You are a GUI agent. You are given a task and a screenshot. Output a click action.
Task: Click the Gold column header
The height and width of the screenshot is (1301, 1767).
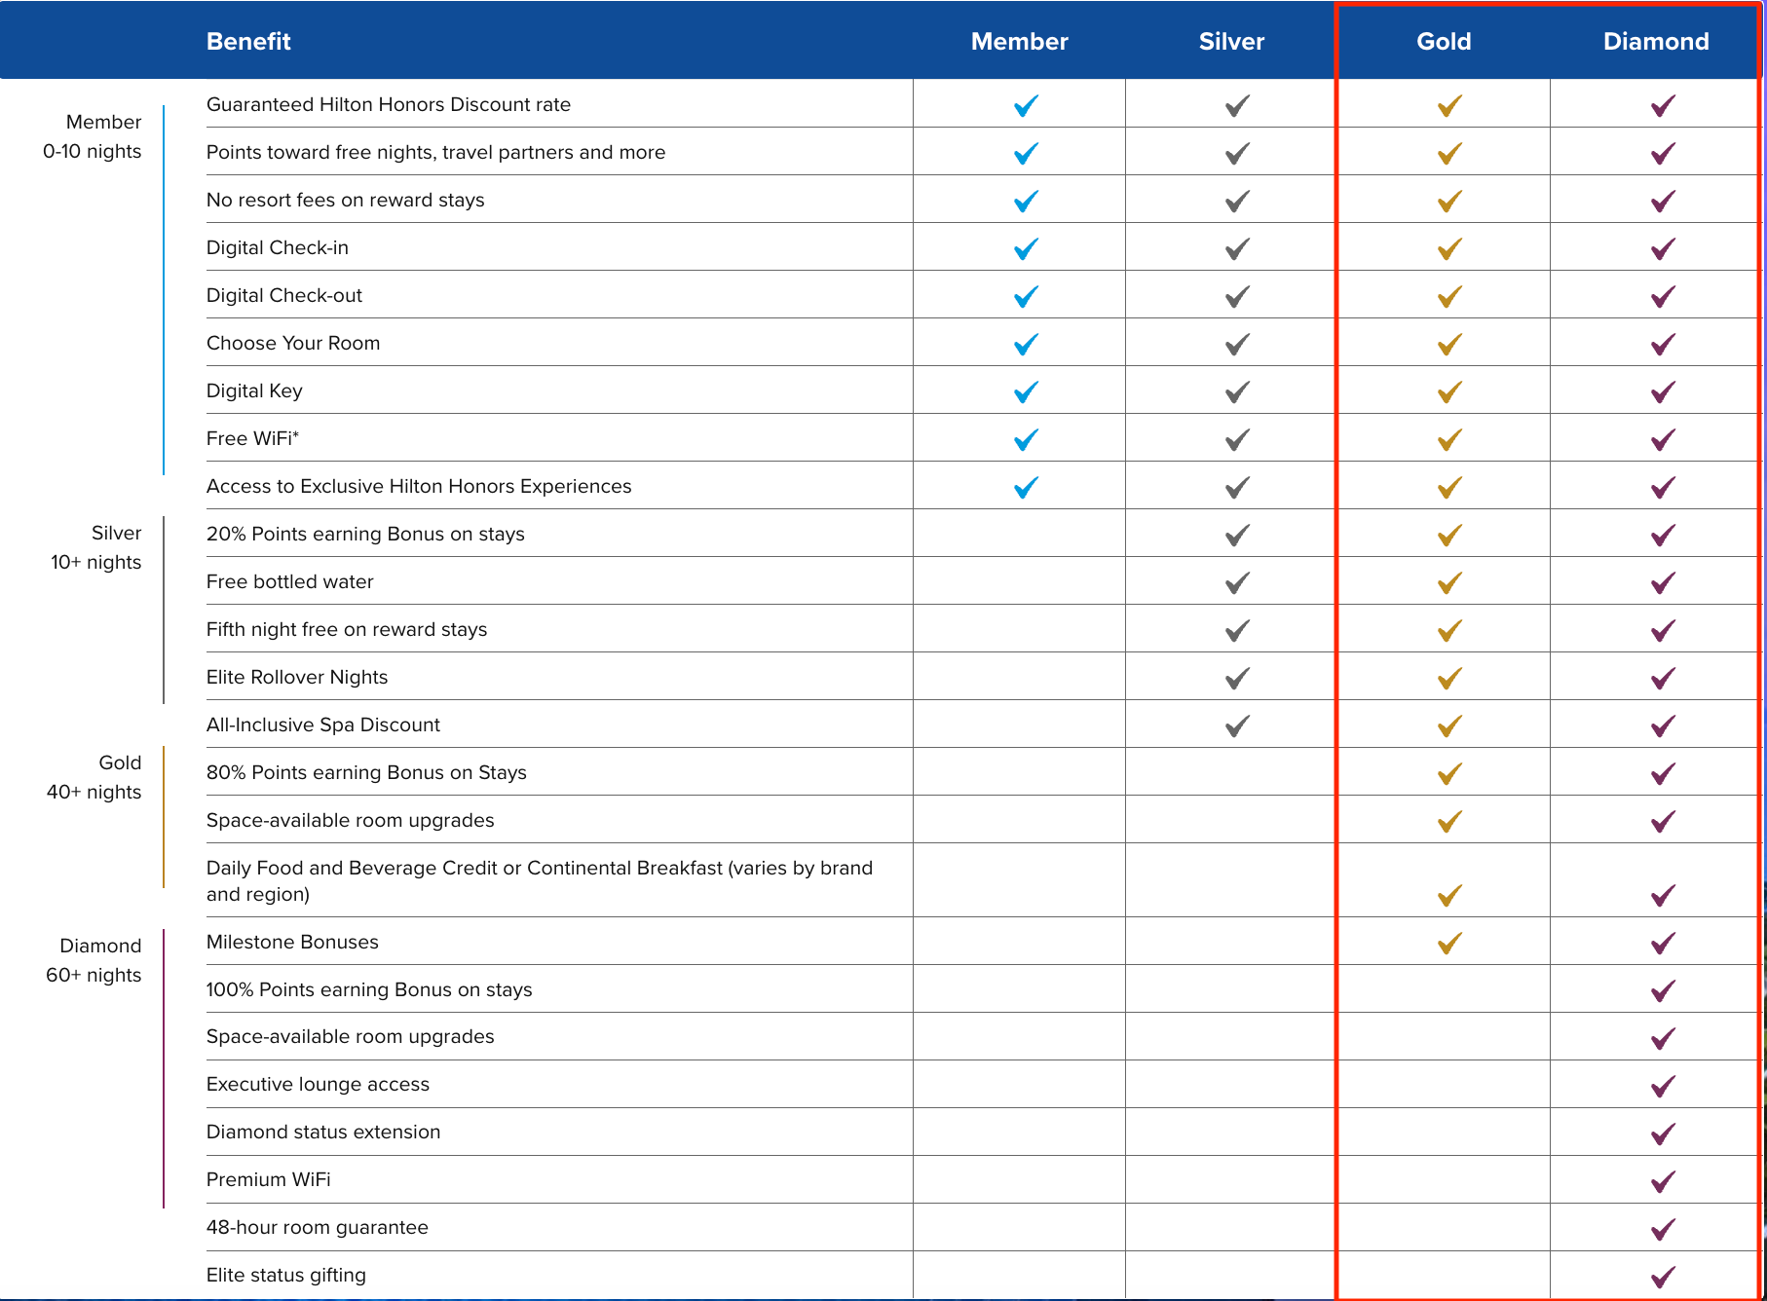coord(1444,41)
